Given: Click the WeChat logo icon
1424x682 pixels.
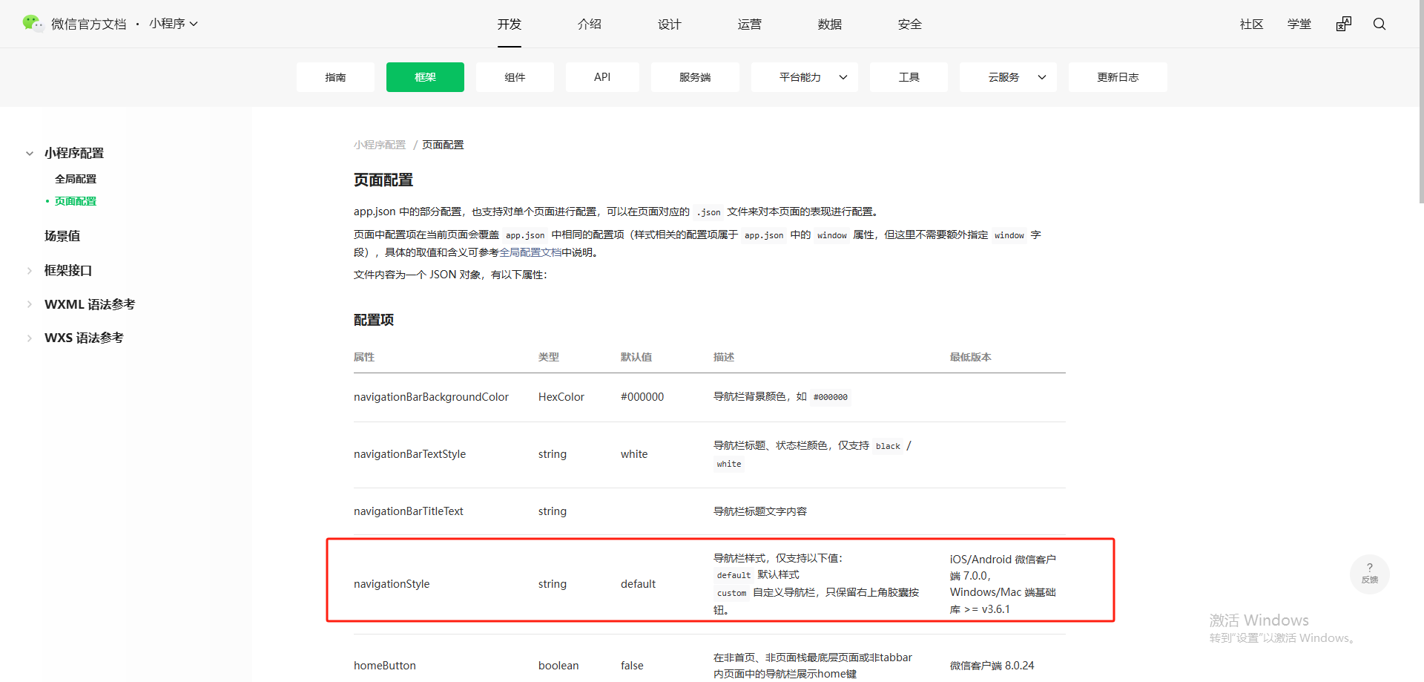Looking at the screenshot, I should (x=32, y=24).
